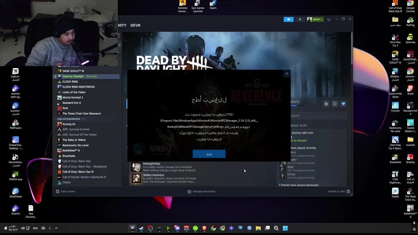Open Brave desktop shortcut
The width and height of the screenshot is (418, 235).
(x=410, y=90)
